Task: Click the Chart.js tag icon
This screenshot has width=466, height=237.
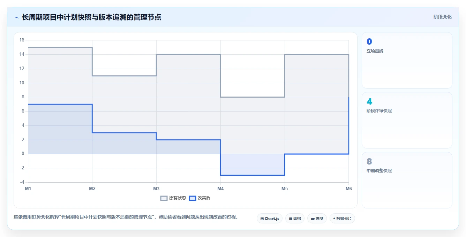Action: 262,219
